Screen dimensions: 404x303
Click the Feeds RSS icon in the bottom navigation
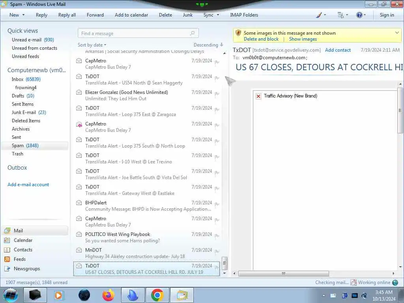tap(7, 259)
